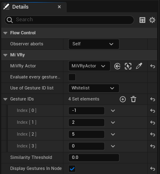Viewport: 160px width, 174px height.
Task: Click the Display Gestures In Node label
Action: (x=36, y=169)
